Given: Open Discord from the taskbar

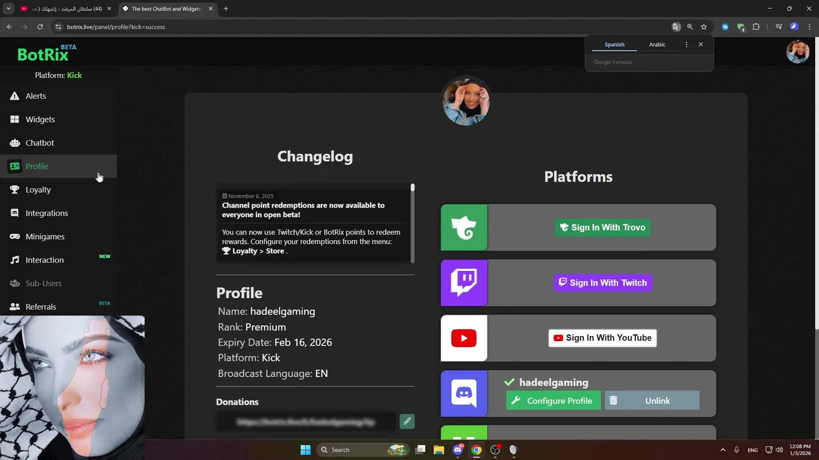Looking at the screenshot, I should tap(457, 450).
